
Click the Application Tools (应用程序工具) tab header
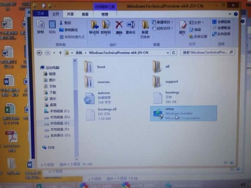point(105,7)
